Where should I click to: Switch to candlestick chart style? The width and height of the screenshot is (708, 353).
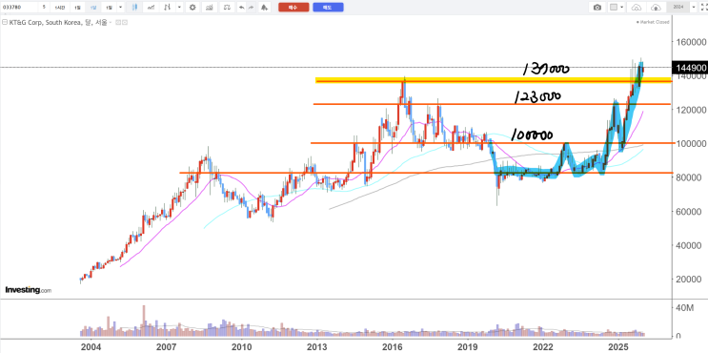(135, 8)
